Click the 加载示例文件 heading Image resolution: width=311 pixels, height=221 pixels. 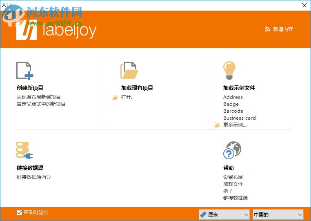click(x=239, y=88)
